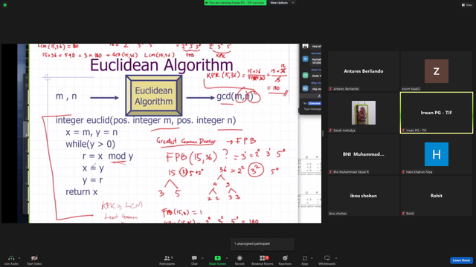
Task: Select Sarah melodya video tile
Action: click(x=364, y=113)
